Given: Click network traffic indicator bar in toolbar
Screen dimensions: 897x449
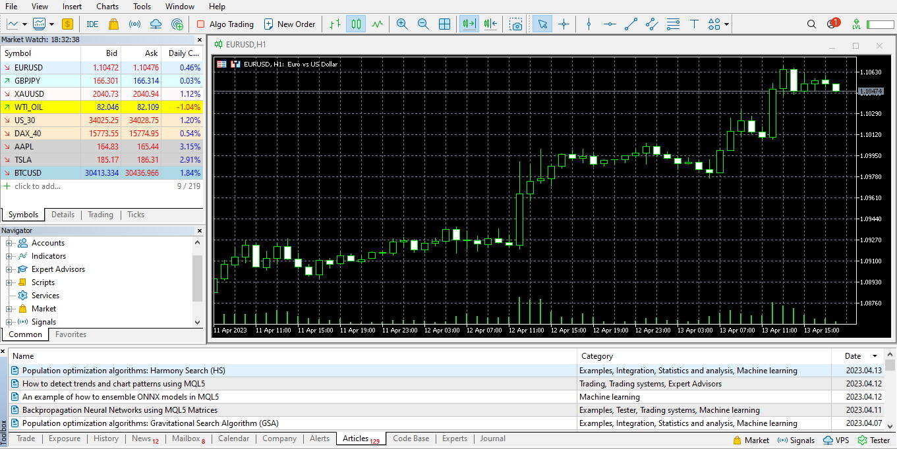Looking at the screenshot, I should [x=880, y=24].
